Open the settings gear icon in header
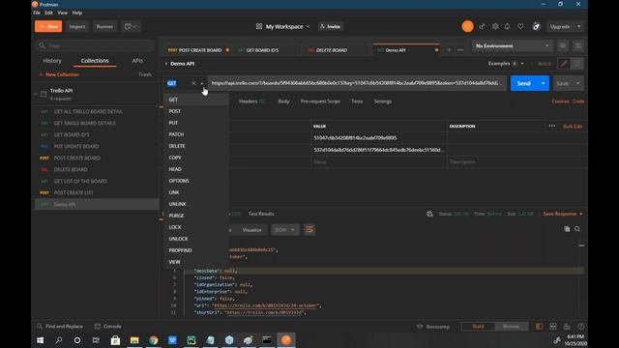Viewport: 619px width, 348px height. 495,26
